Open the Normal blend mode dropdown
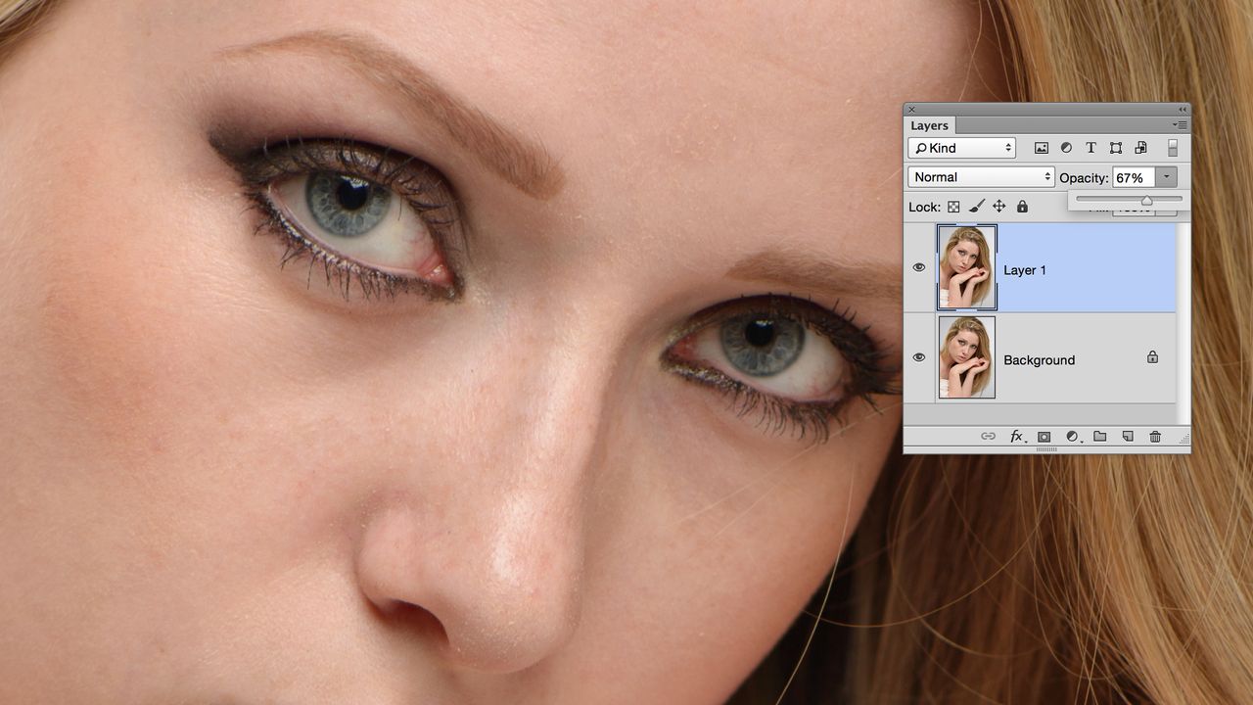 (x=981, y=177)
